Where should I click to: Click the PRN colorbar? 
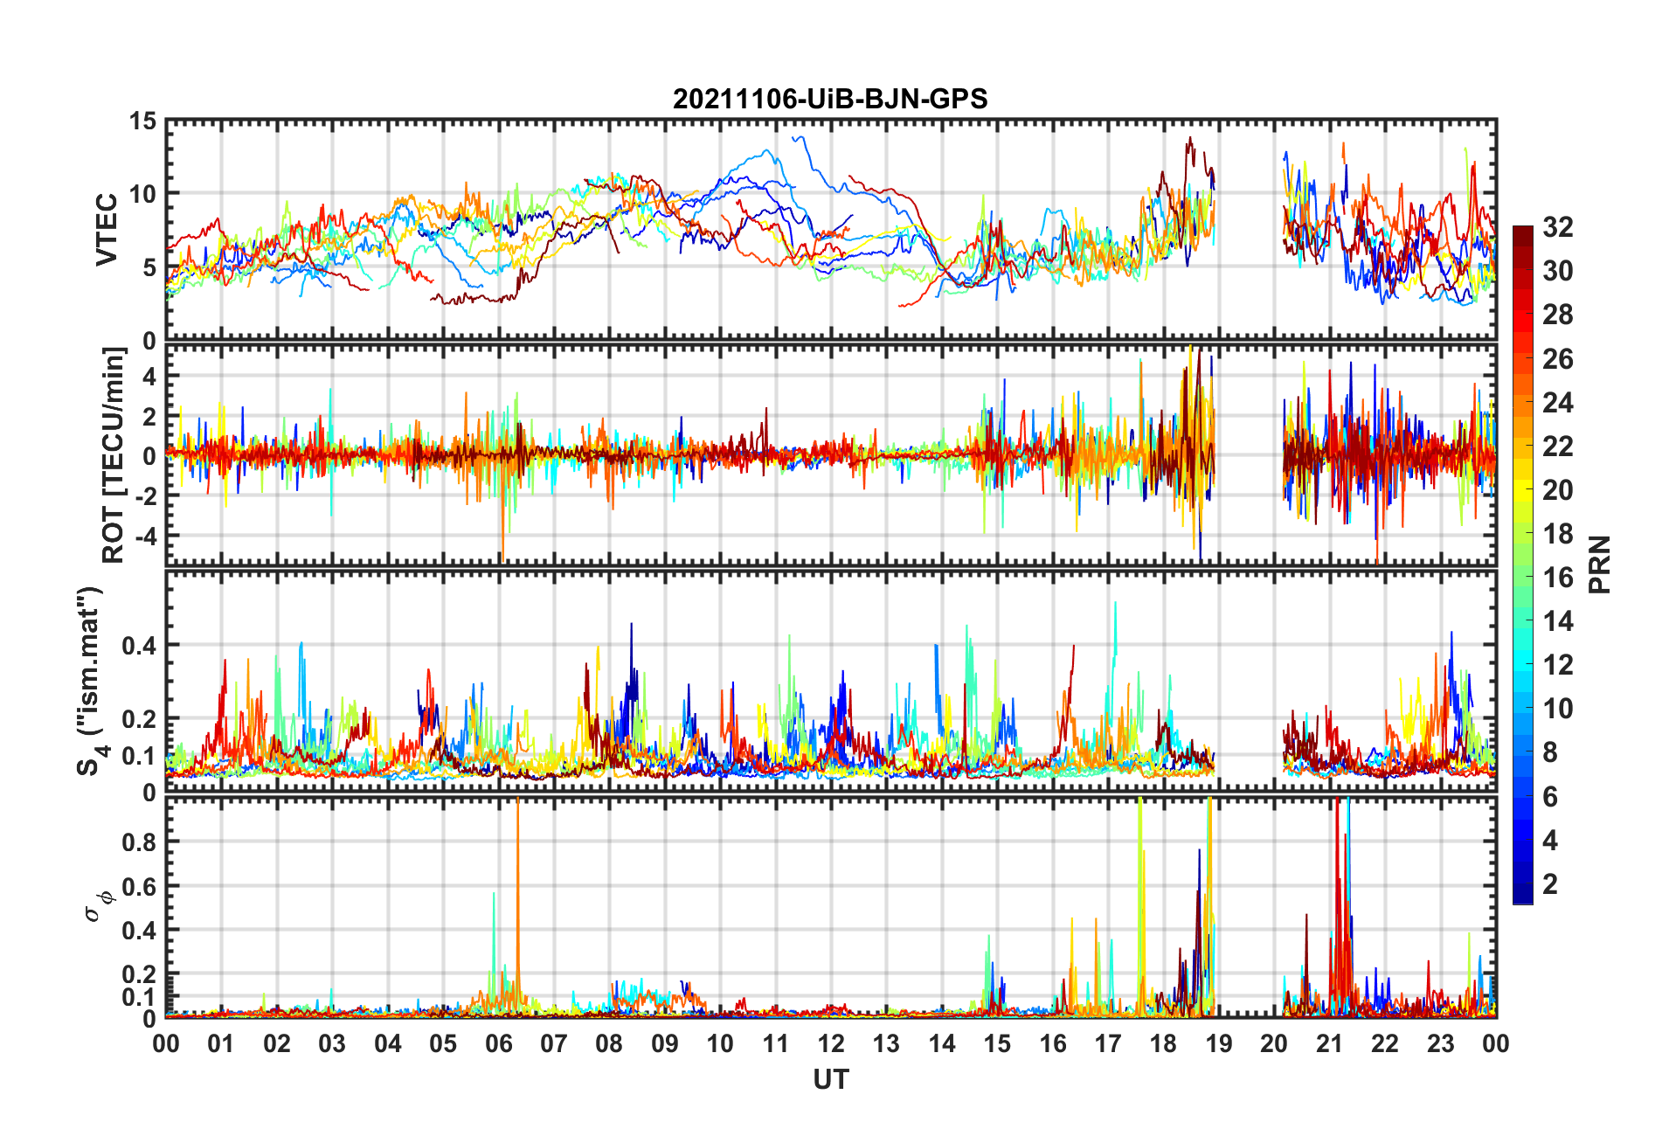click(1523, 565)
